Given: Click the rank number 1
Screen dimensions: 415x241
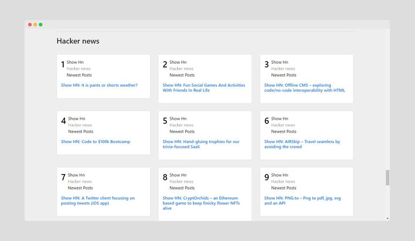Looking at the screenshot, I should pos(63,65).
